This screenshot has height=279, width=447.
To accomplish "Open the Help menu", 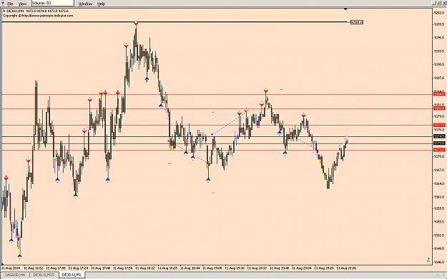I will [x=102, y=4].
